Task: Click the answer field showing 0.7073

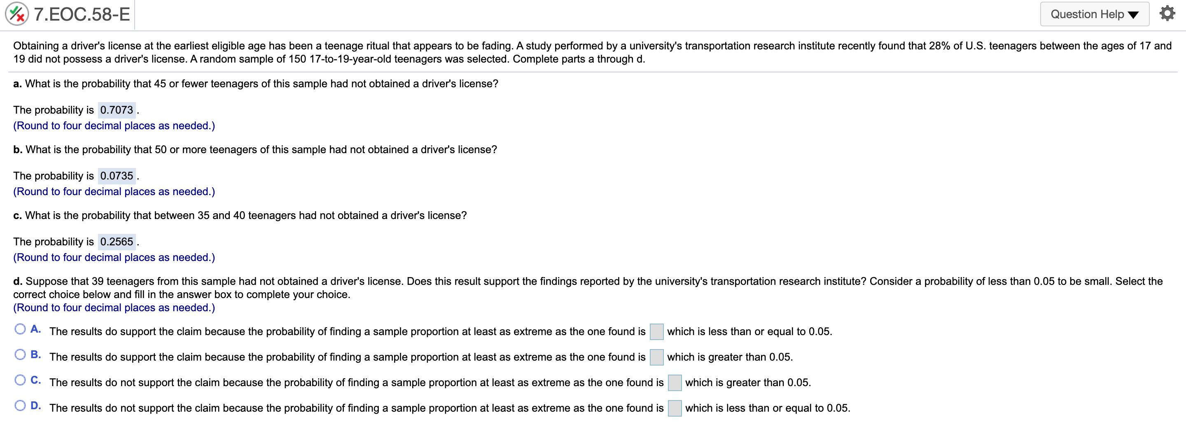Action: (x=117, y=110)
